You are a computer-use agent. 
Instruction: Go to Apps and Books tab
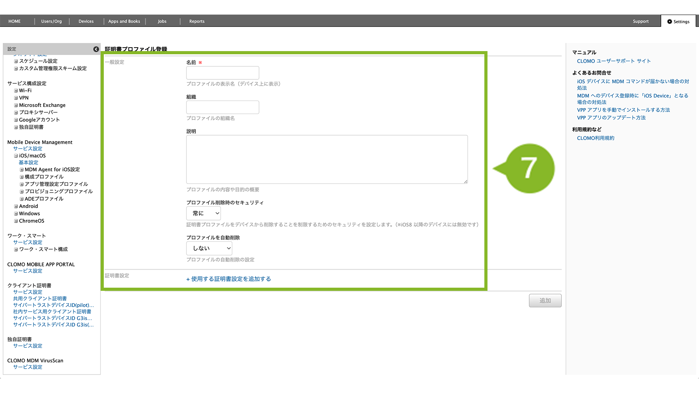pos(124,21)
